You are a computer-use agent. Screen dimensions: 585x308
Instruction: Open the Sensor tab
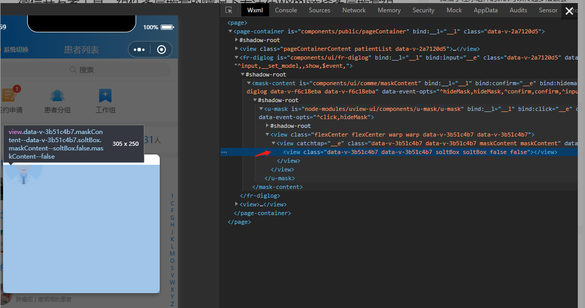pyautogui.click(x=548, y=10)
